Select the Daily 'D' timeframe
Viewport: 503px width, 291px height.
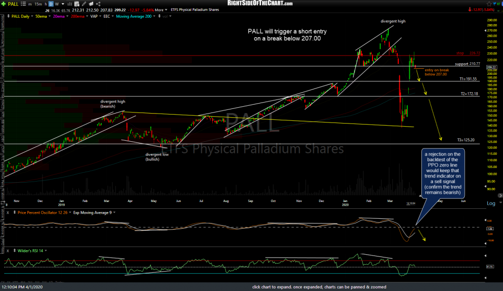click(x=51, y=4)
